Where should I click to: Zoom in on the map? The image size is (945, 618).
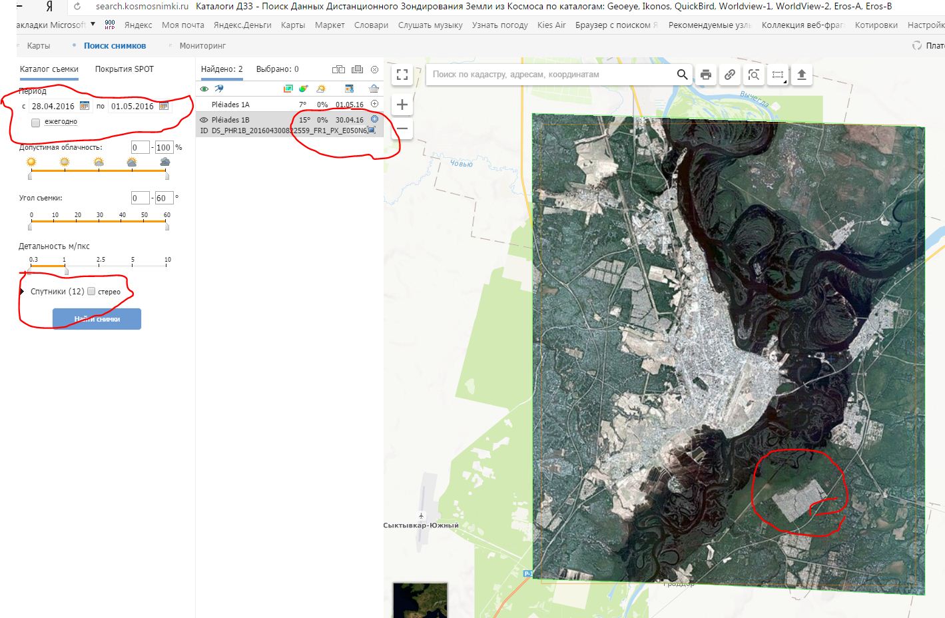[402, 105]
